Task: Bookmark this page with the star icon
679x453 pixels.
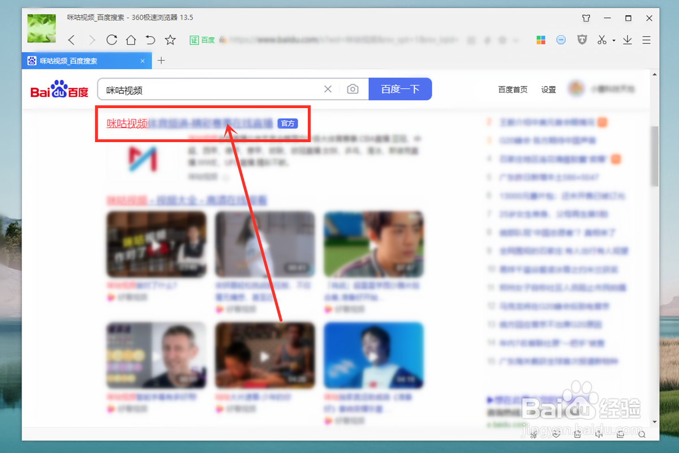Action: coord(170,40)
